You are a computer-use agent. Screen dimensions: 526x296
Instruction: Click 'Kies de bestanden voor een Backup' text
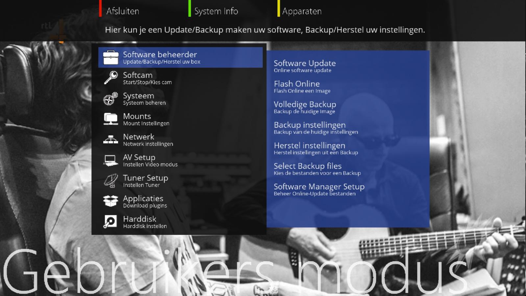pyautogui.click(x=317, y=173)
